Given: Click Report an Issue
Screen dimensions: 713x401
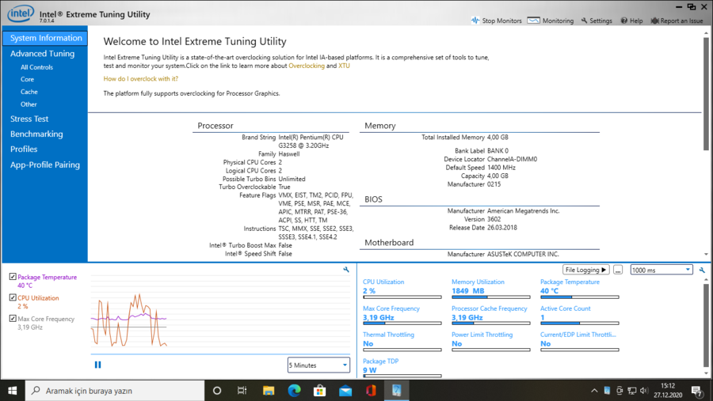Looking at the screenshot, I should 677,21.
